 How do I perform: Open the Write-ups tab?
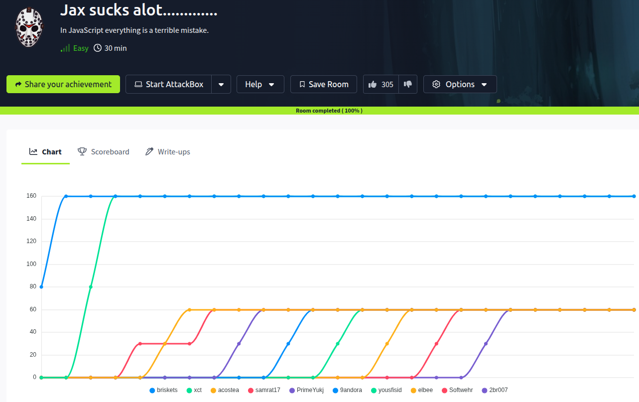[167, 152]
